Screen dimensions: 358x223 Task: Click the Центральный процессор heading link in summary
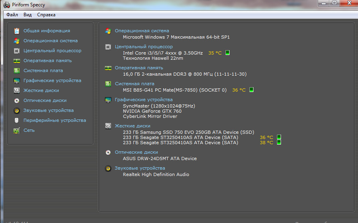144,47
